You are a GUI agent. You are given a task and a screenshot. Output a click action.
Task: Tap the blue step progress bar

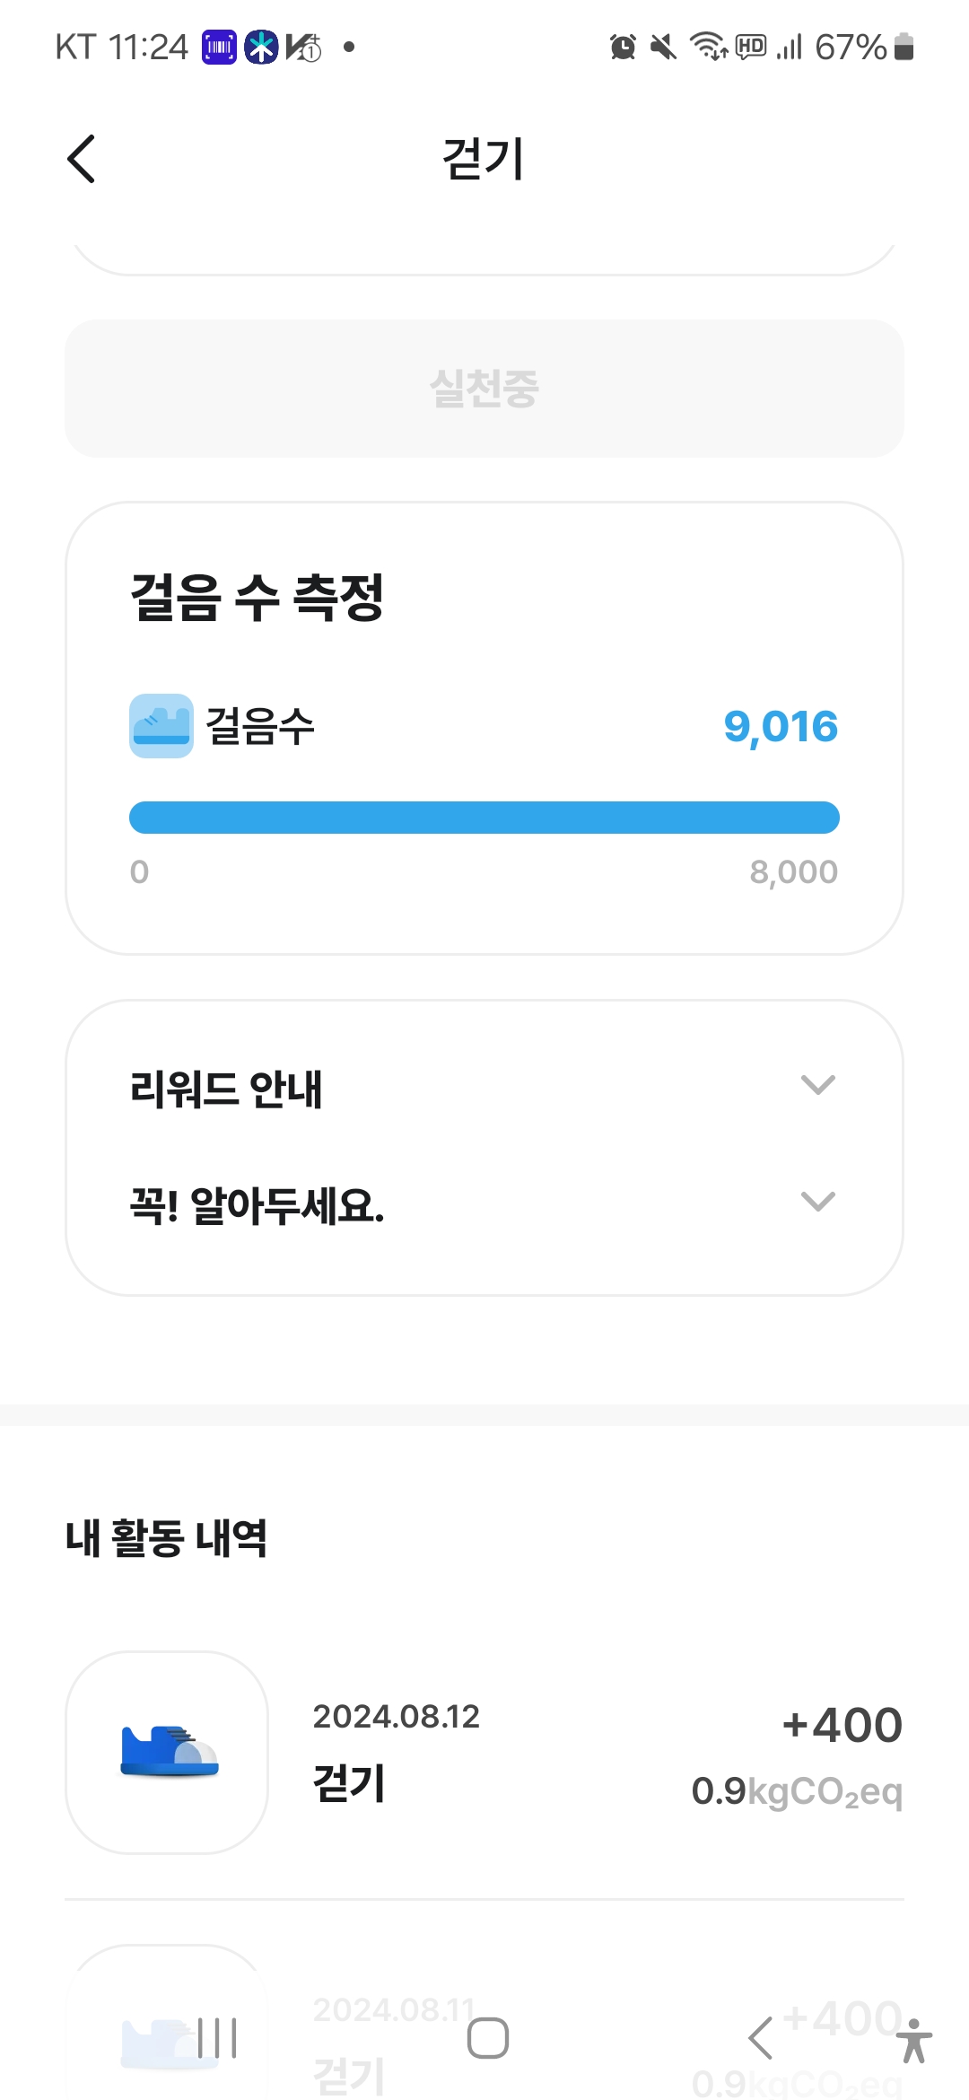pyautogui.click(x=484, y=818)
